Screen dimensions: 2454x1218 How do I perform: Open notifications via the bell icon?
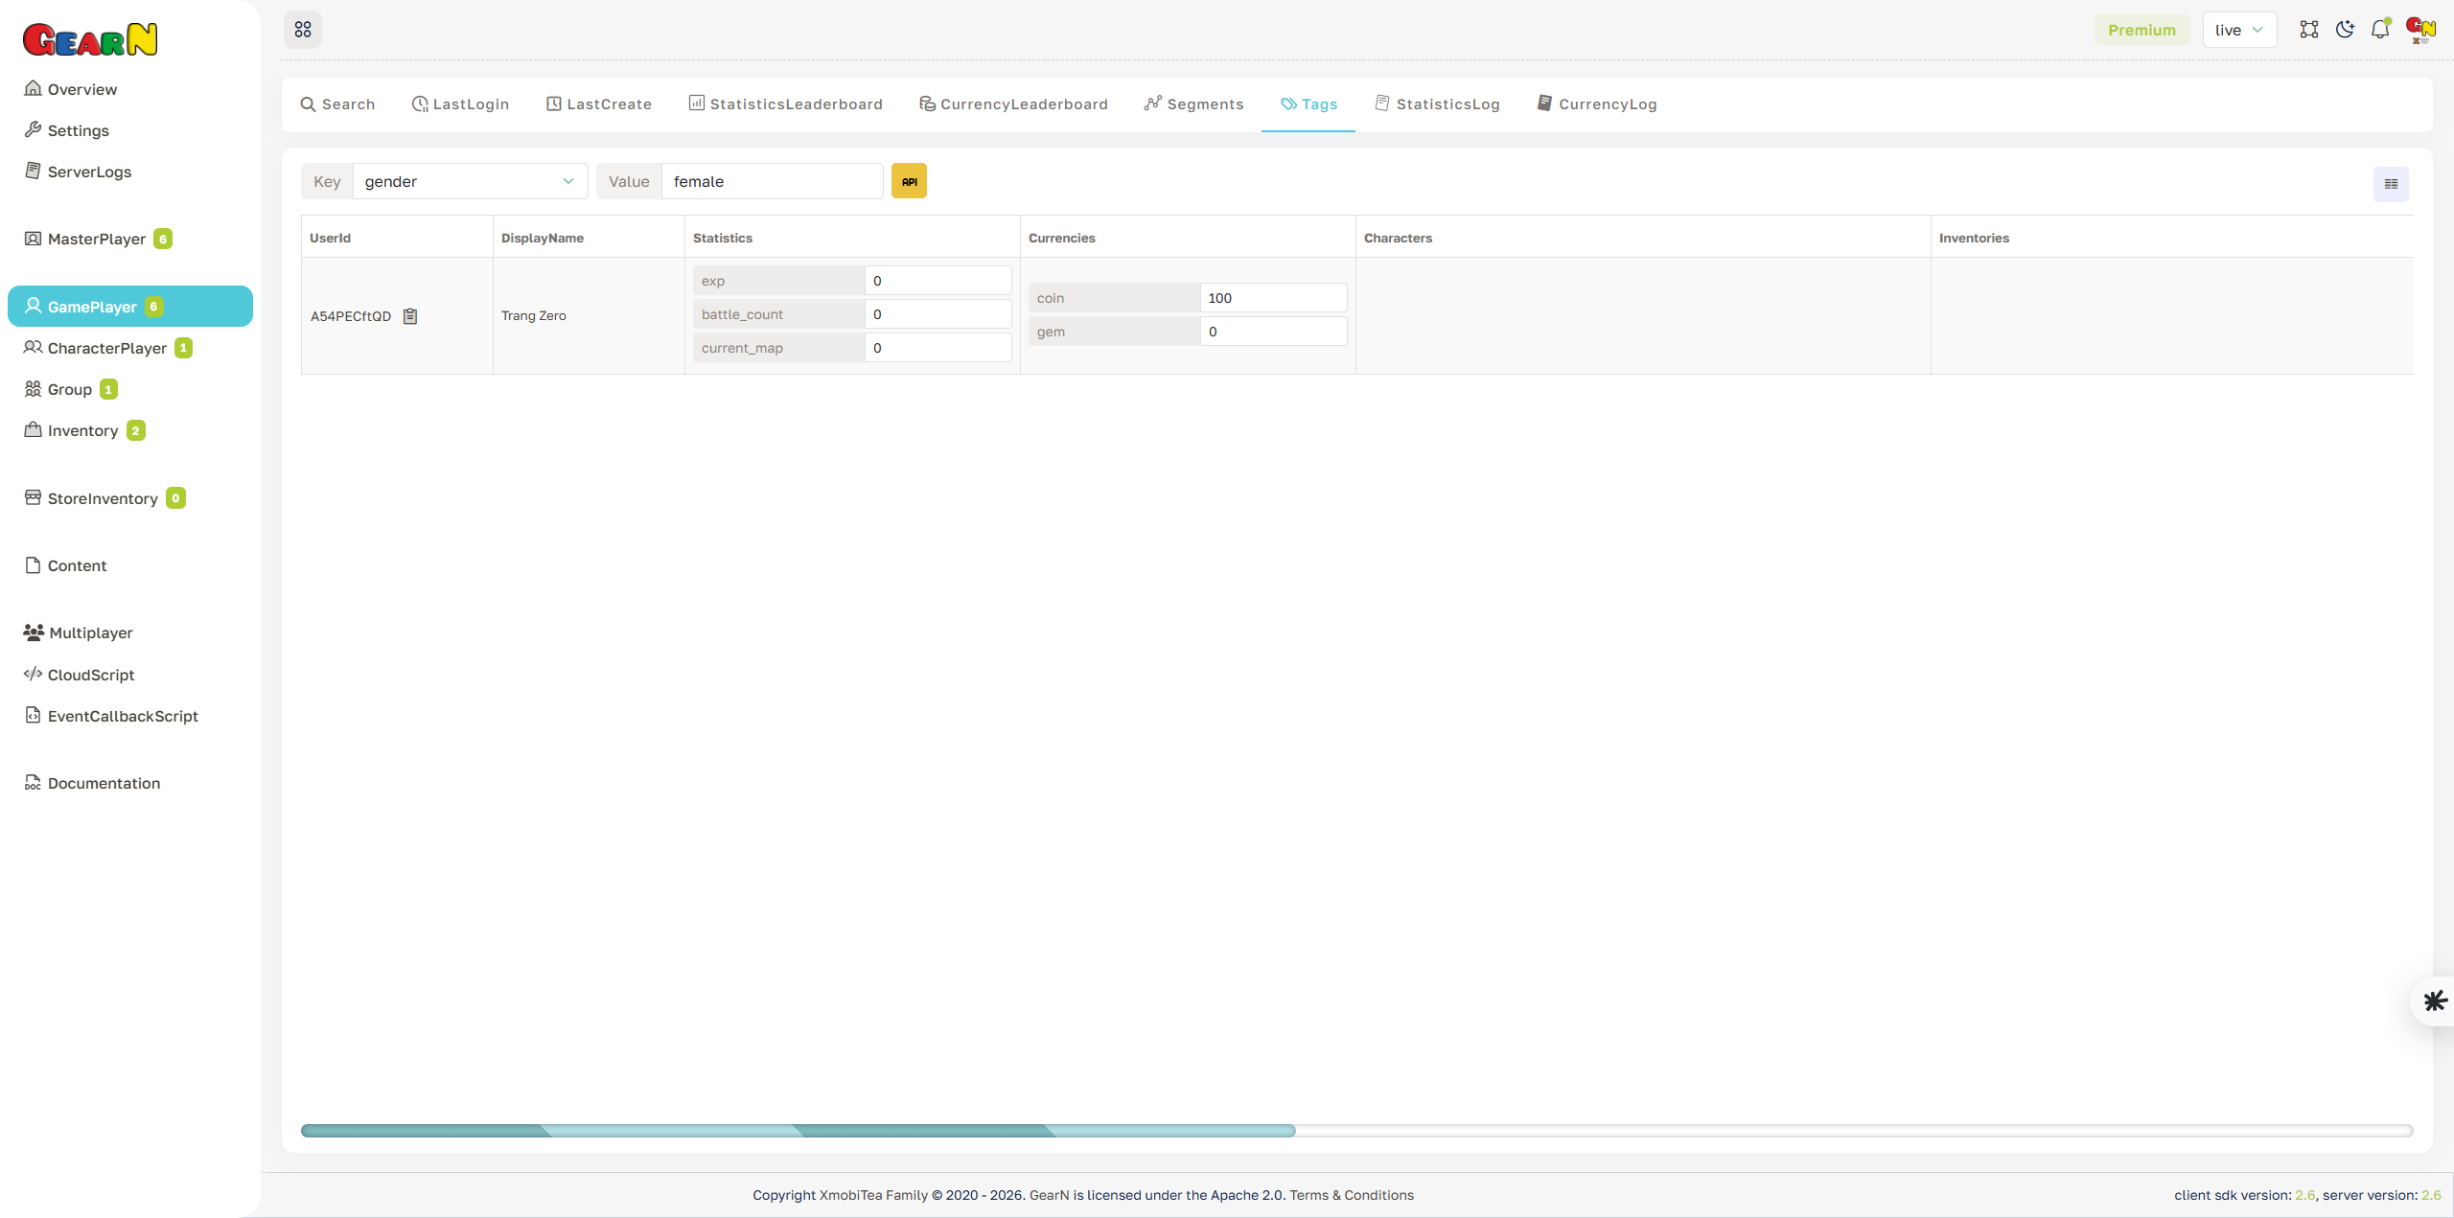(x=2380, y=29)
